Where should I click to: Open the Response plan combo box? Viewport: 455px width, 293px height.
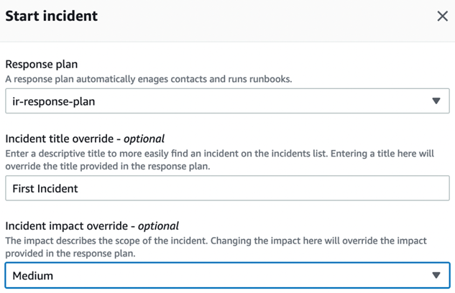pos(227,101)
